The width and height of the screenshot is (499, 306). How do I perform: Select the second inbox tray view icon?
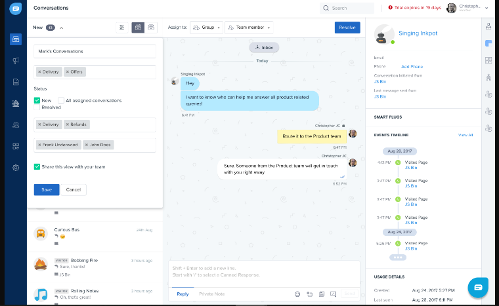151,28
